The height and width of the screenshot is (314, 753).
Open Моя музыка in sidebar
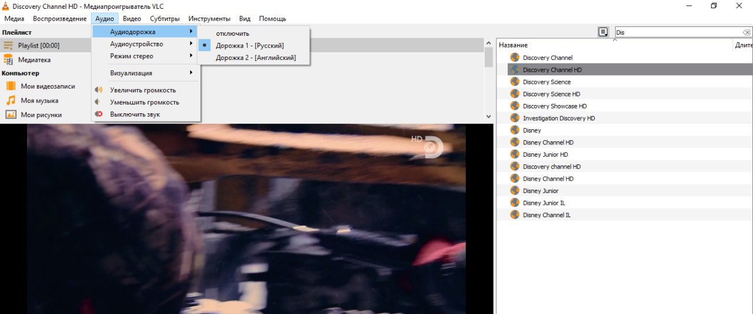point(39,101)
